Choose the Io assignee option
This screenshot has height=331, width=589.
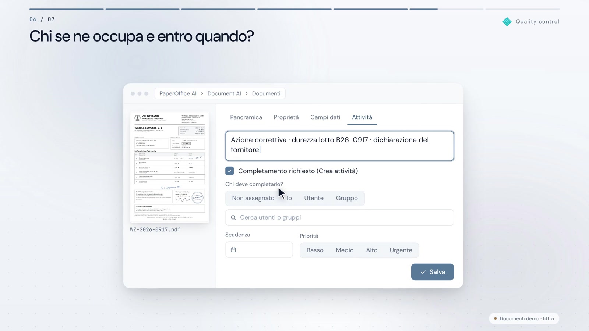click(289, 198)
